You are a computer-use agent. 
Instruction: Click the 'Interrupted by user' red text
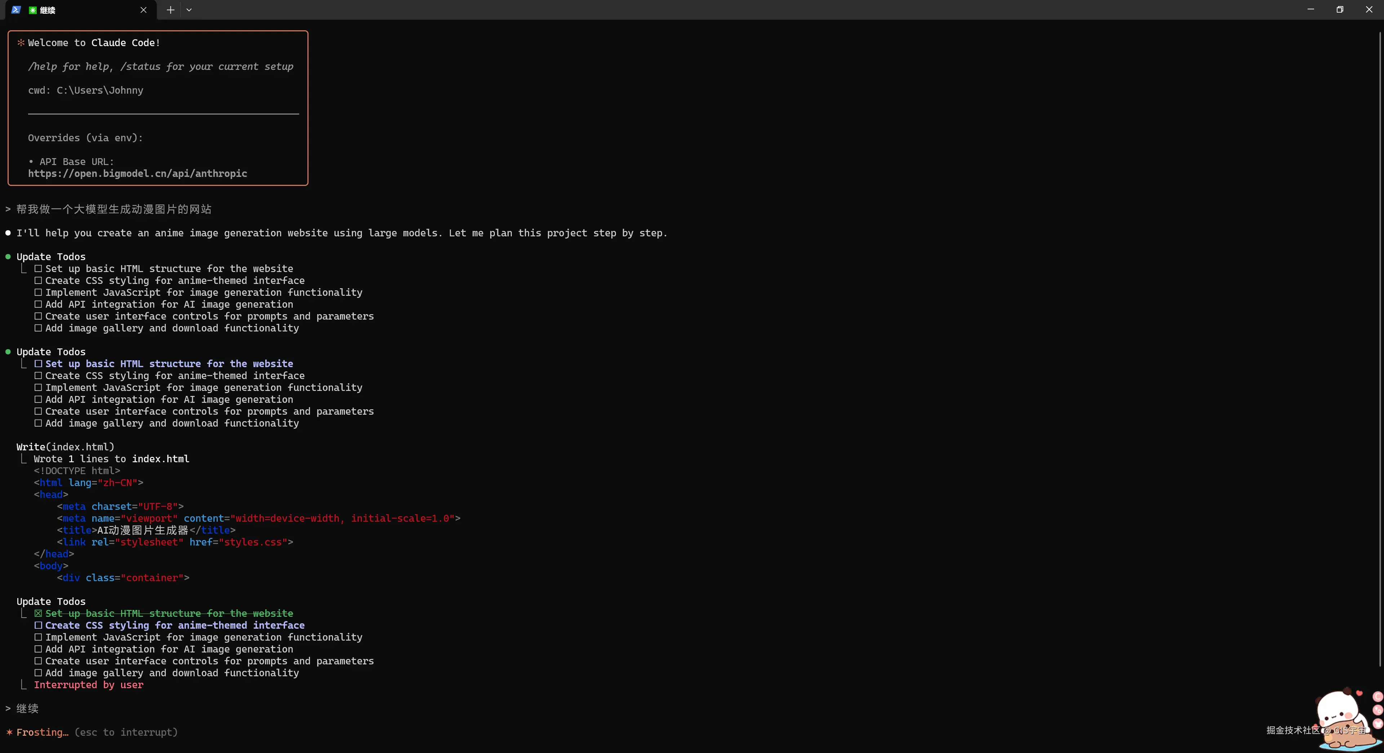click(x=89, y=685)
